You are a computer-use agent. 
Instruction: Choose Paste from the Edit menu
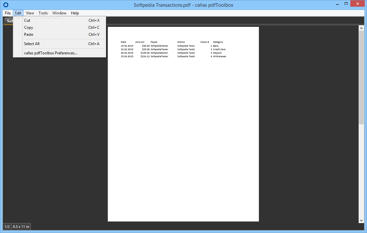click(x=60, y=35)
